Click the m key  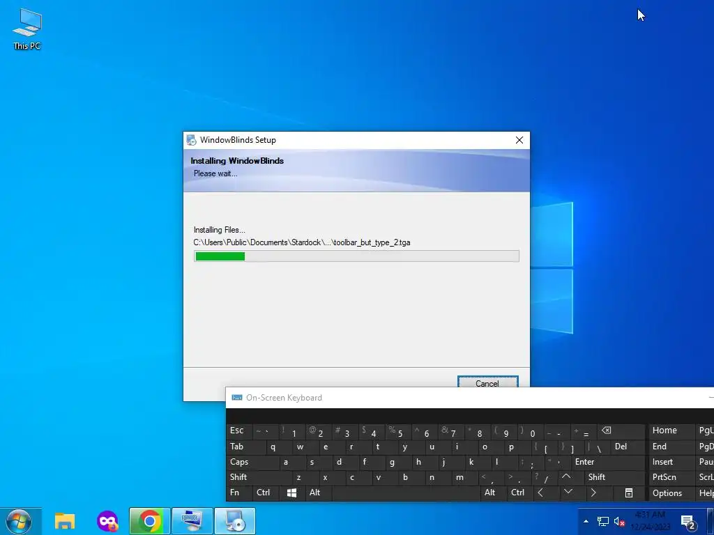(464, 477)
